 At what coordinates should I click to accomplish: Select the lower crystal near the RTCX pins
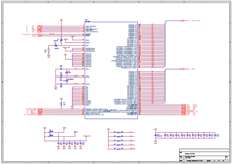tap(67, 81)
